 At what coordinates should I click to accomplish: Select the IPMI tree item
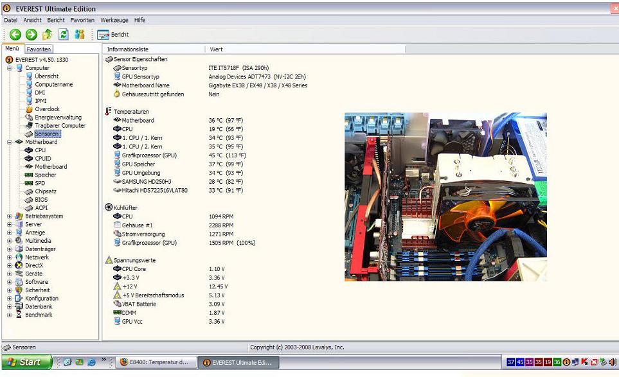[x=40, y=101]
